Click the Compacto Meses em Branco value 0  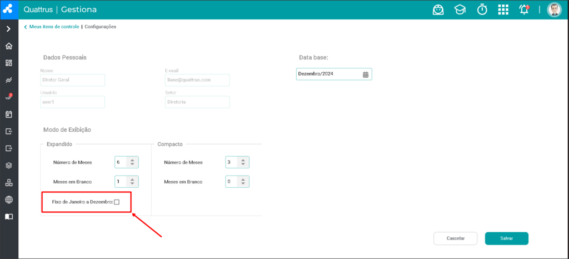pos(231,181)
